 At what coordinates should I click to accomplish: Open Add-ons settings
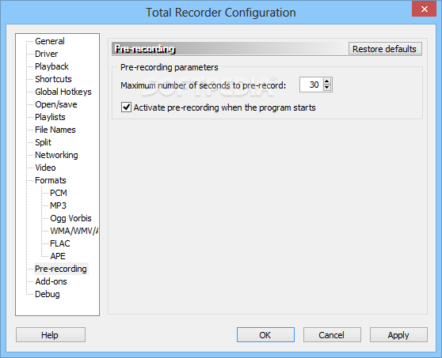coord(51,281)
